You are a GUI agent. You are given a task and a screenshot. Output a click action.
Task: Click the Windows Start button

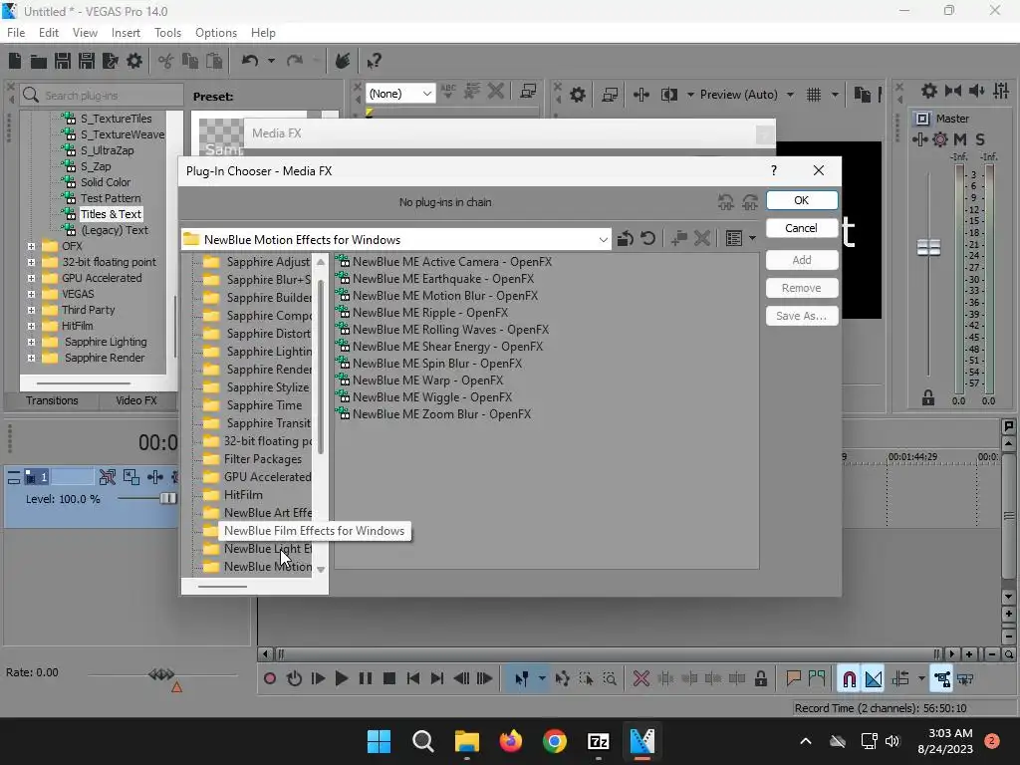[x=379, y=741]
